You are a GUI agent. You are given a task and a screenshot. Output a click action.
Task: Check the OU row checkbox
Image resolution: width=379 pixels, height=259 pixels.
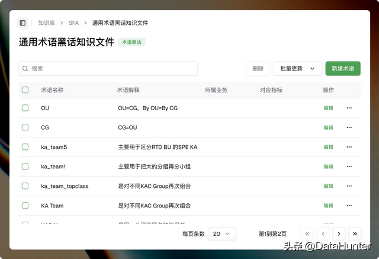pos(25,108)
